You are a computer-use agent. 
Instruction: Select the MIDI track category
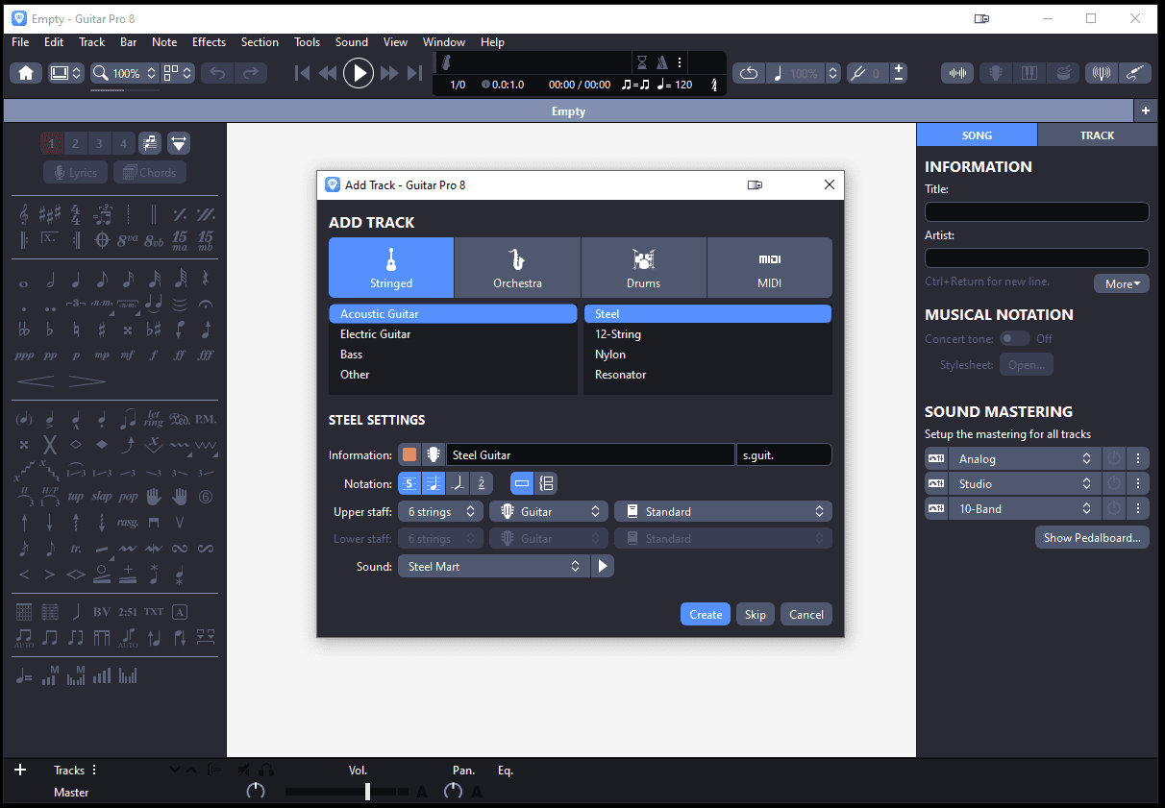pyautogui.click(x=769, y=267)
